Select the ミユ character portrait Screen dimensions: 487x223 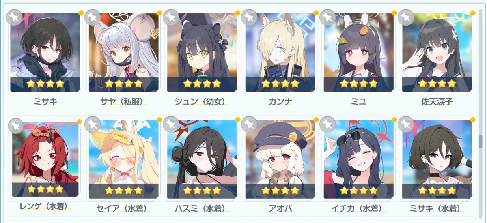[x=359, y=52]
